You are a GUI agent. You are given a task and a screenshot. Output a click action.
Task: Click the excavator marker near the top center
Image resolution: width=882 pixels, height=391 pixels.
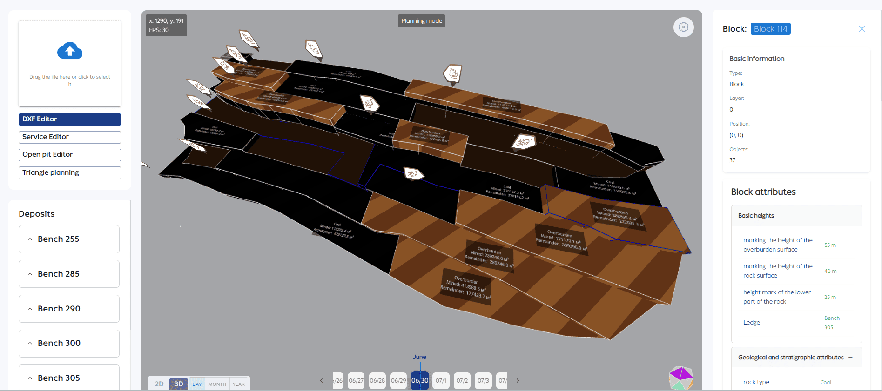[314, 49]
